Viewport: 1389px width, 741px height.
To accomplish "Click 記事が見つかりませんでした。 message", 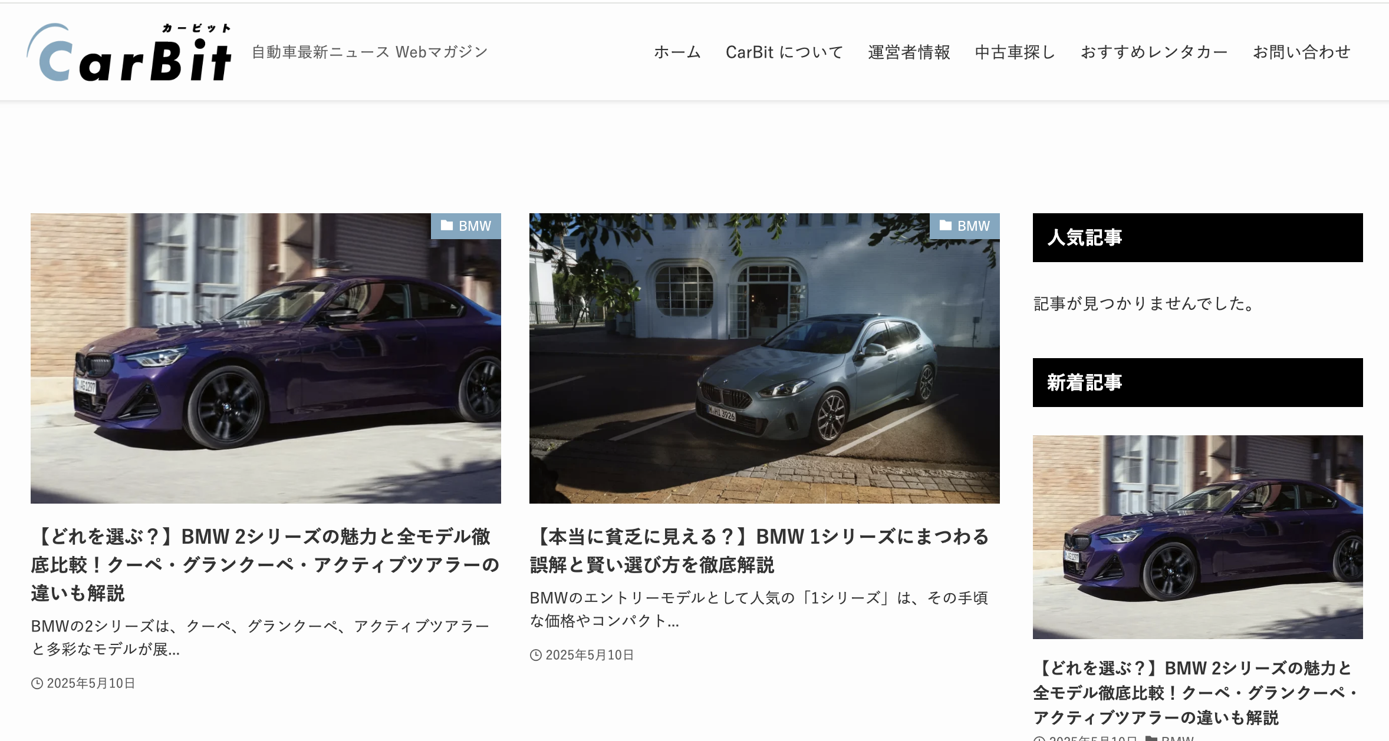I will (x=1145, y=303).
